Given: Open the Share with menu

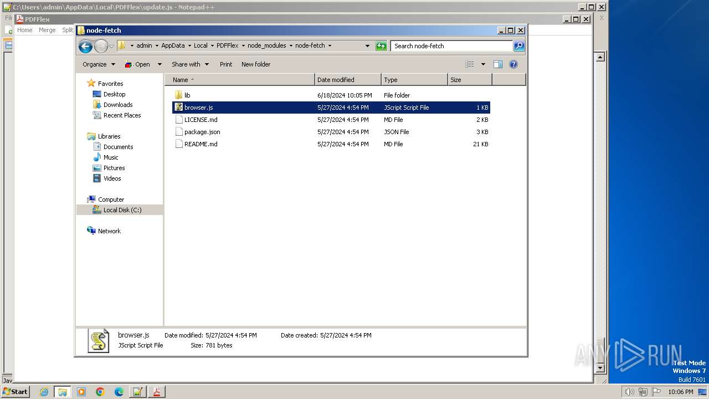Looking at the screenshot, I should (190, 64).
